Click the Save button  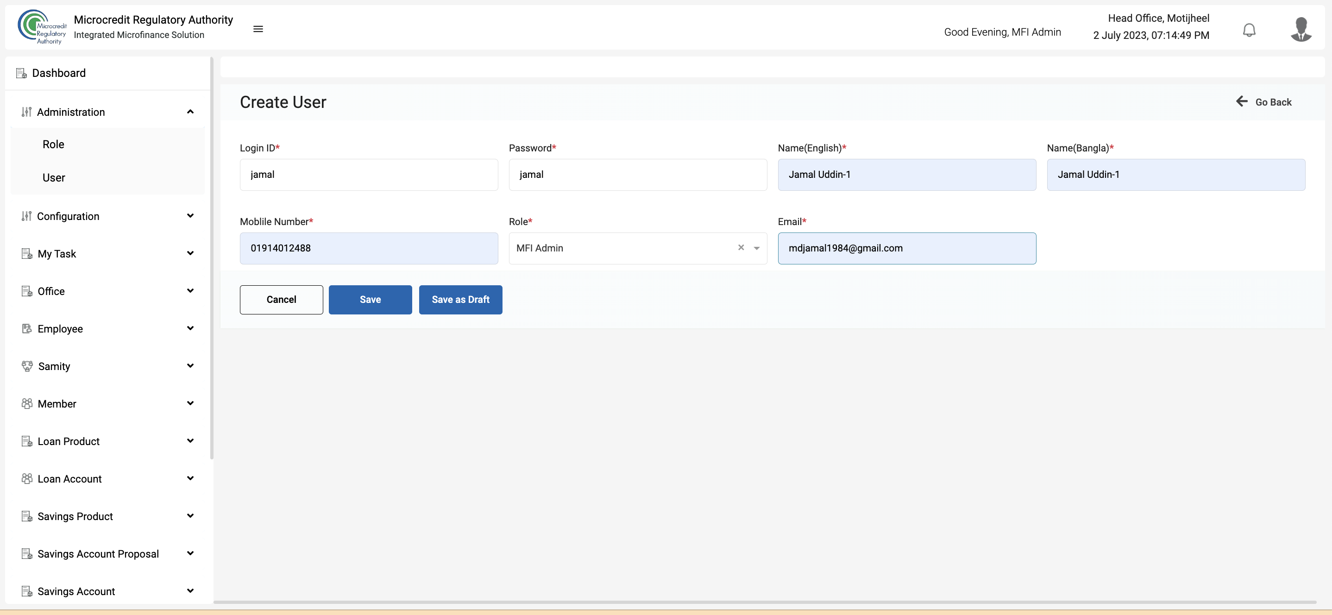(370, 300)
